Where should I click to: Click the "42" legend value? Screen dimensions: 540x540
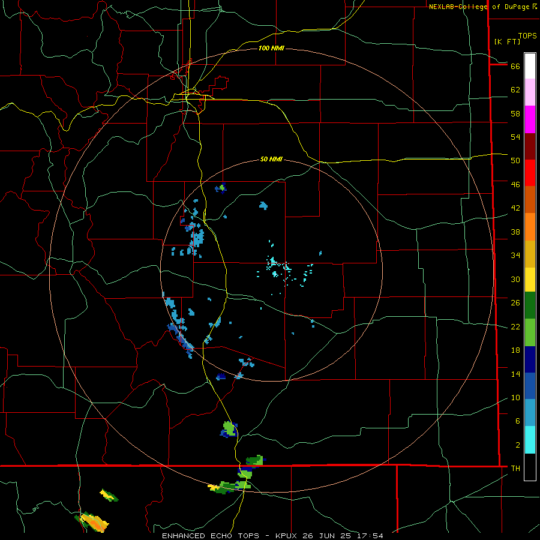pyautogui.click(x=515, y=208)
